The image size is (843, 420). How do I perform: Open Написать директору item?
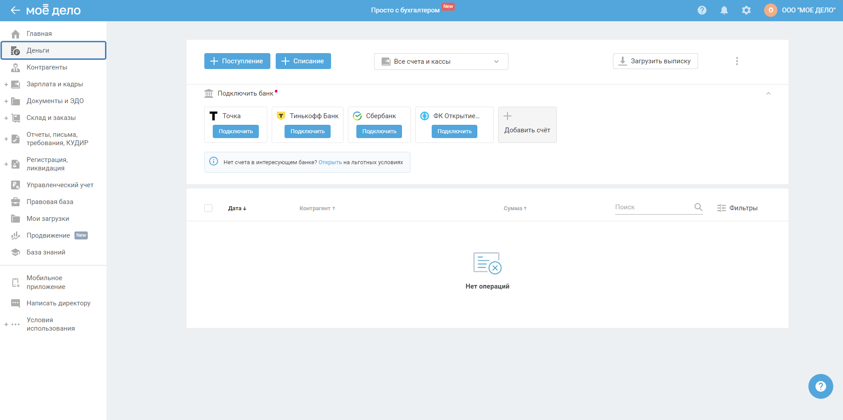pos(53,303)
